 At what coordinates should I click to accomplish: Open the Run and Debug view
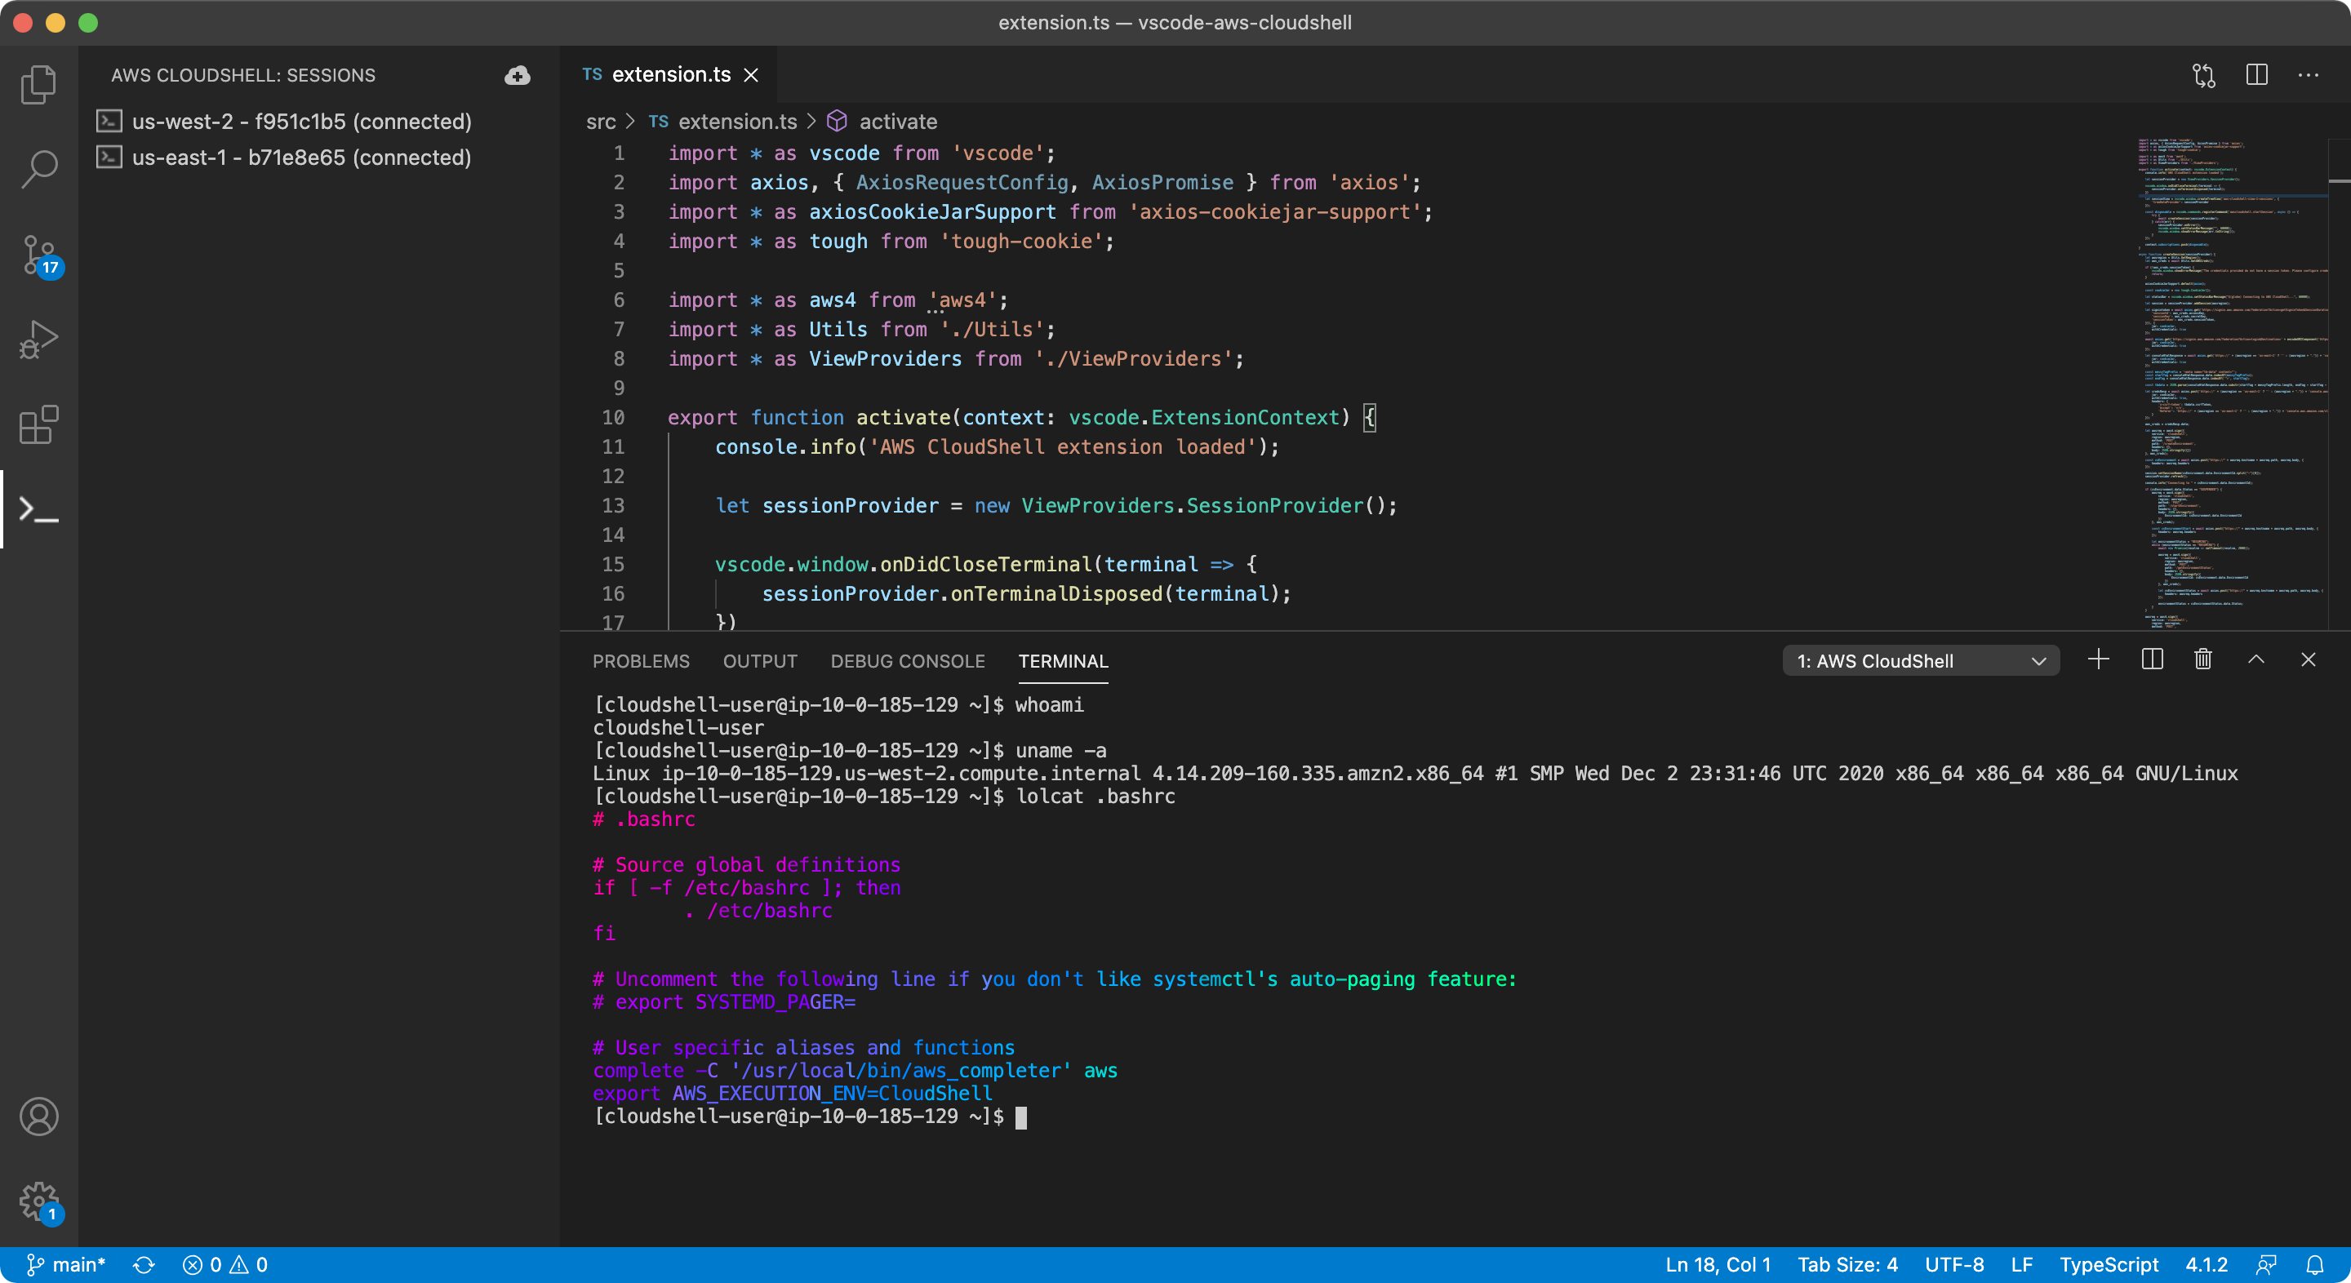point(38,340)
